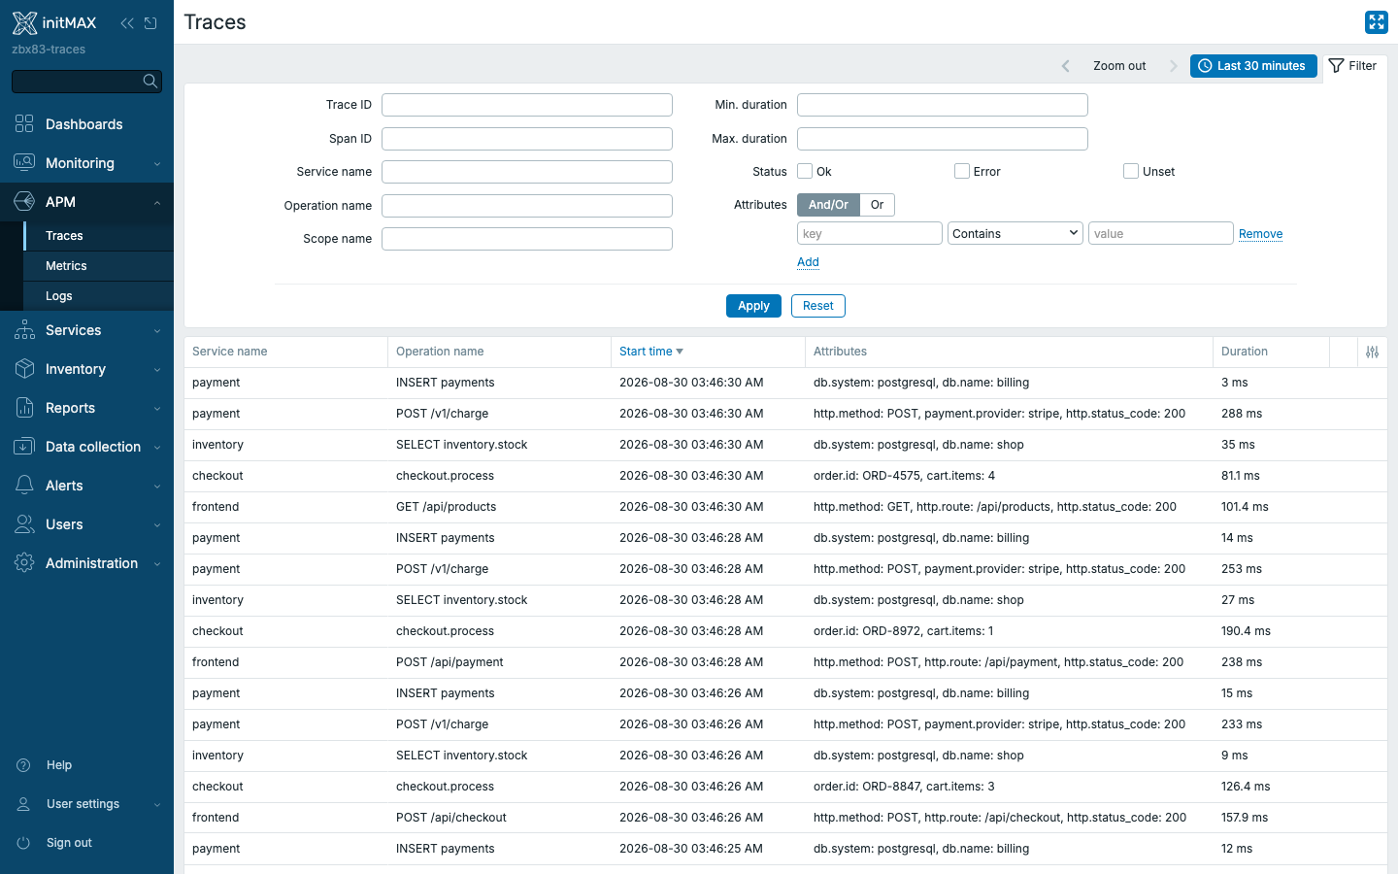Click the Scope name input field
This screenshot has height=874, width=1398.
click(527, 239)
